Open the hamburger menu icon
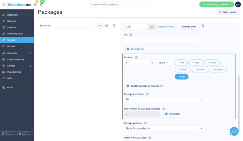 pos(4,4)
